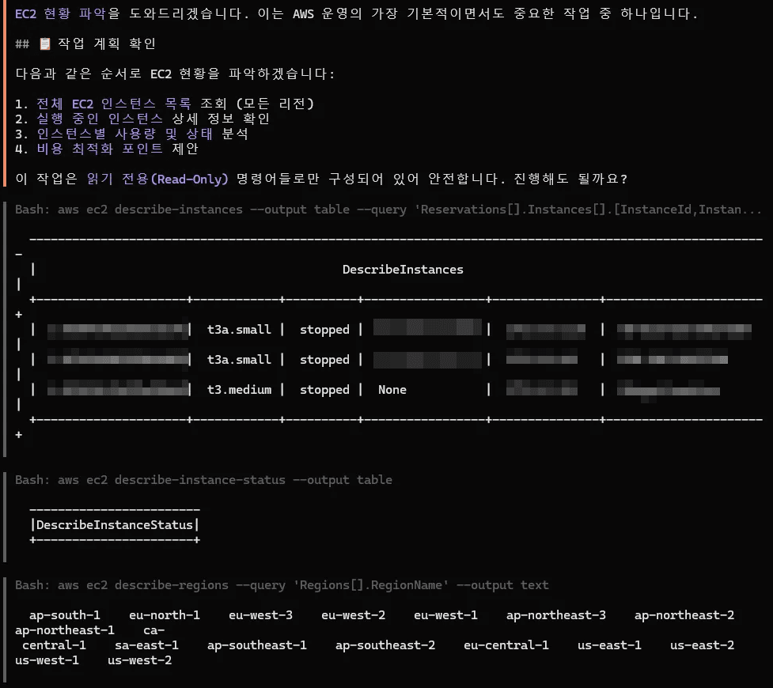
Task: Select the DescribeInstances table title
Action: (x=403, y=269)
